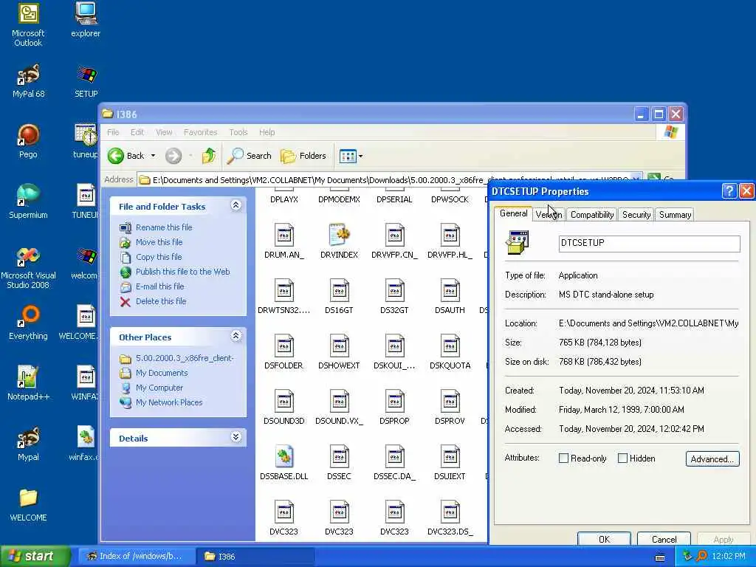Click Move this file task

(x=159, y=242)
